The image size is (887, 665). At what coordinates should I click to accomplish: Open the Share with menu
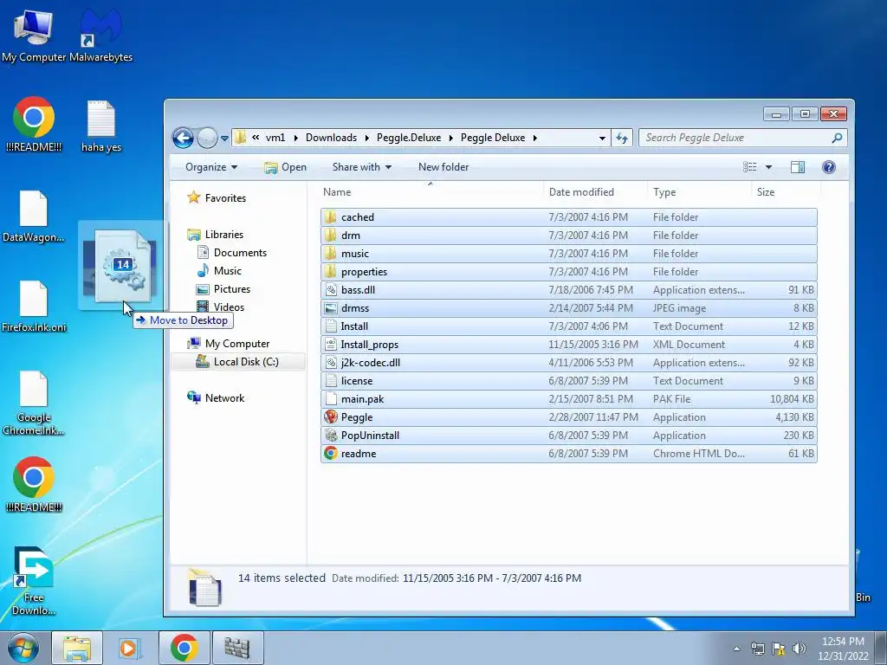(362, 167)
